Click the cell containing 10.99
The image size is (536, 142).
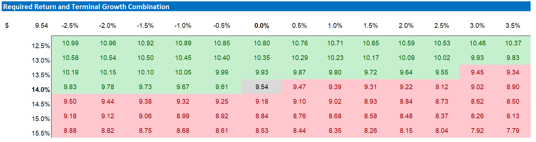[x=70, y=43]
